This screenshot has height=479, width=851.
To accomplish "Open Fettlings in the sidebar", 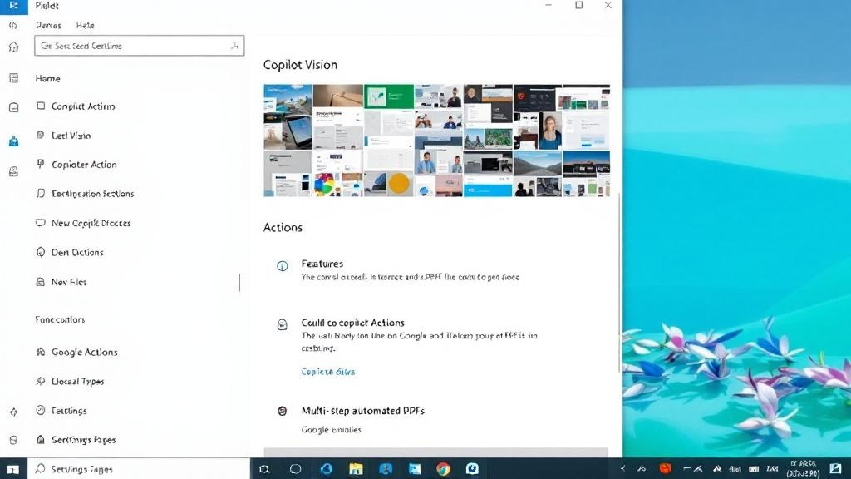I will tap(69, 411).
